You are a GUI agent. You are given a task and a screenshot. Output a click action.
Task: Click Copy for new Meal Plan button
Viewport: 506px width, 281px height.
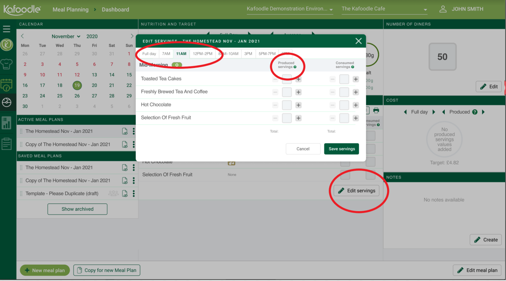tap(107, 270)
